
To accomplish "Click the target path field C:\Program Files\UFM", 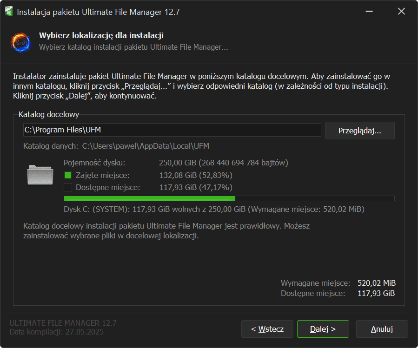I will [172, 130].
